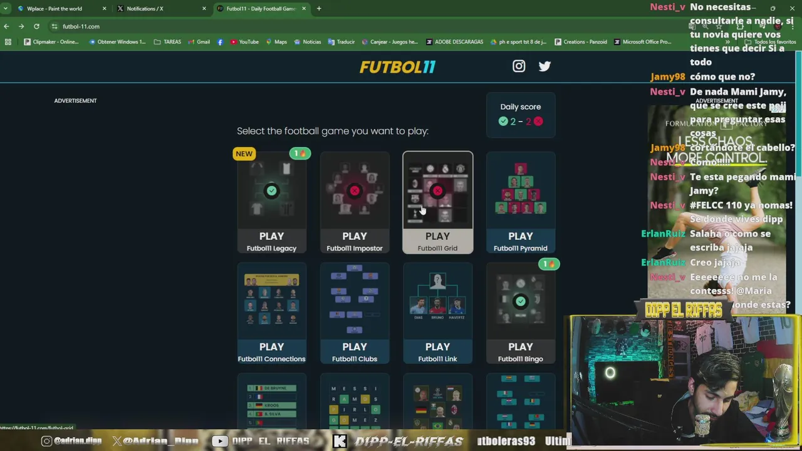Open a new browser tab
This screenshot has height=451, width=802.
tap(319, 9)
